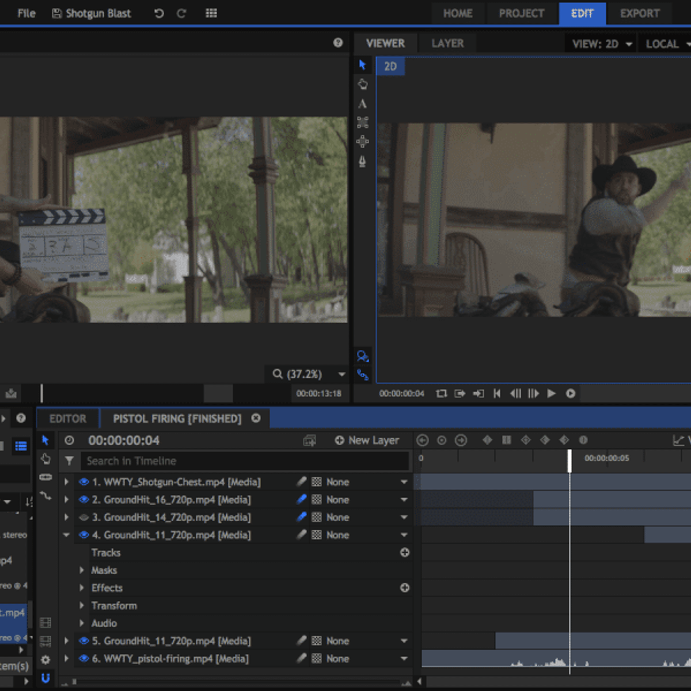
Task: Click the Undo arrow icon
Action: point(159,13)
